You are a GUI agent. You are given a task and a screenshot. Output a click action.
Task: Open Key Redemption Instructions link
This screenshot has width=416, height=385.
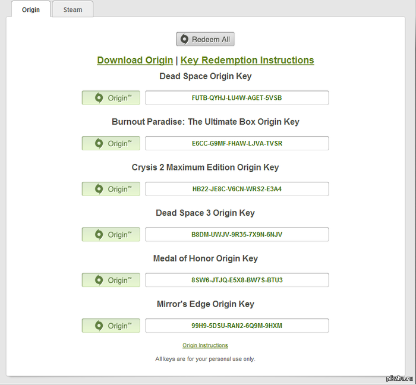tap(247, 60)
